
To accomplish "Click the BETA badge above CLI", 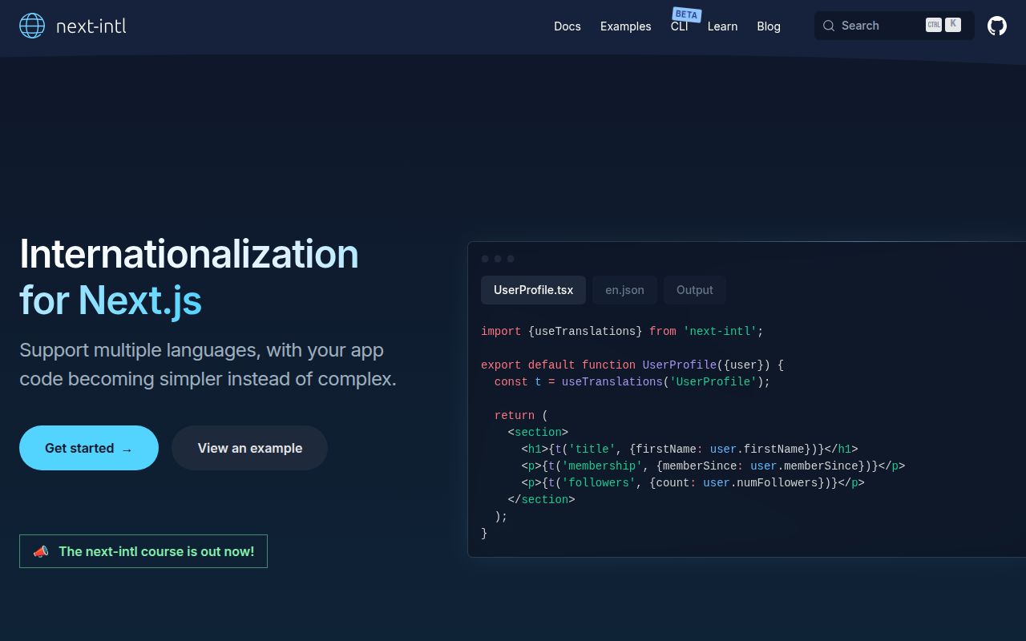I will click(687, 14).
